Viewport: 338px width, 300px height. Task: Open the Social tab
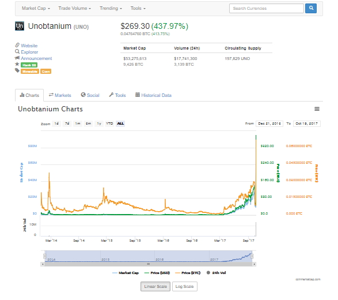pos(90,95)
